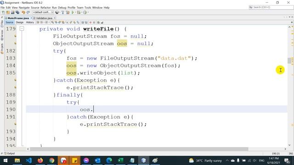Click the Save All toolbar icon
Image resolution: width=294 pixels, height=165 pixels.
pos(17,12)
